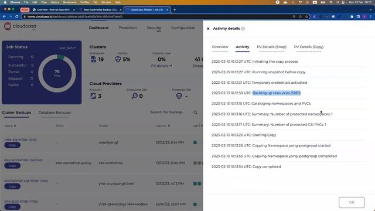Screen dimensions: 375x211
Task: Click the Protected DBs shield icon
Action: tap(179, 96)
